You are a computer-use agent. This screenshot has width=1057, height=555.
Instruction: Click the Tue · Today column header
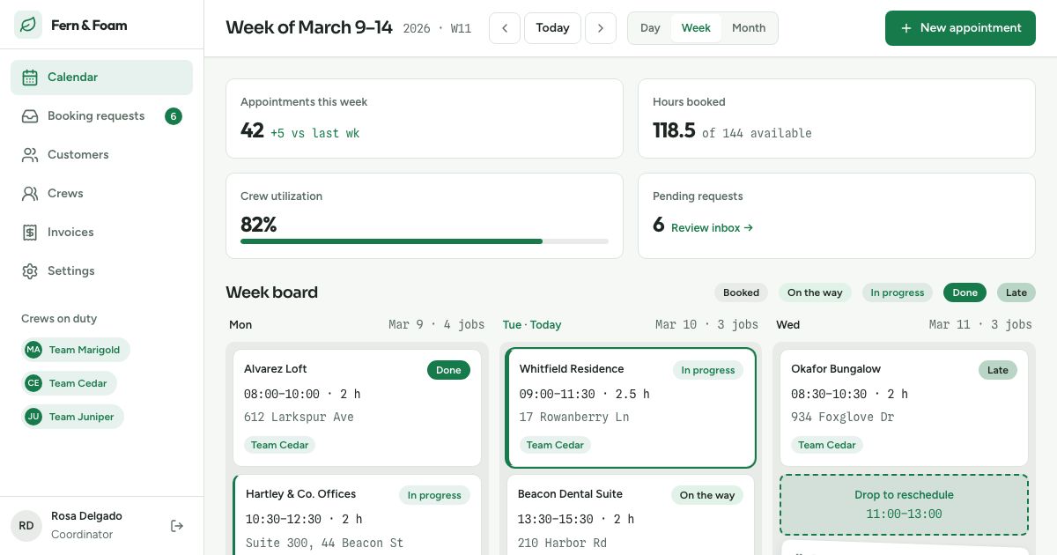click(x=532, y=325)
